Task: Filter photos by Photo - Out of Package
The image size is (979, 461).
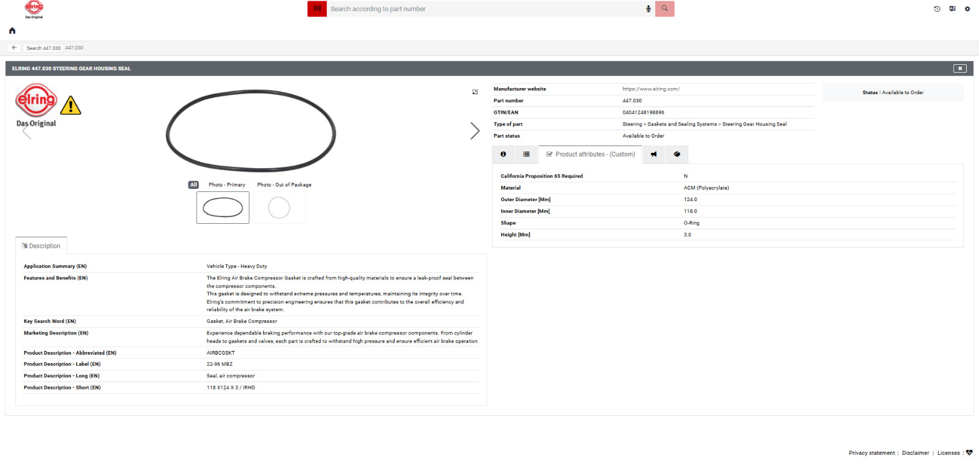Action: [284, 185]
